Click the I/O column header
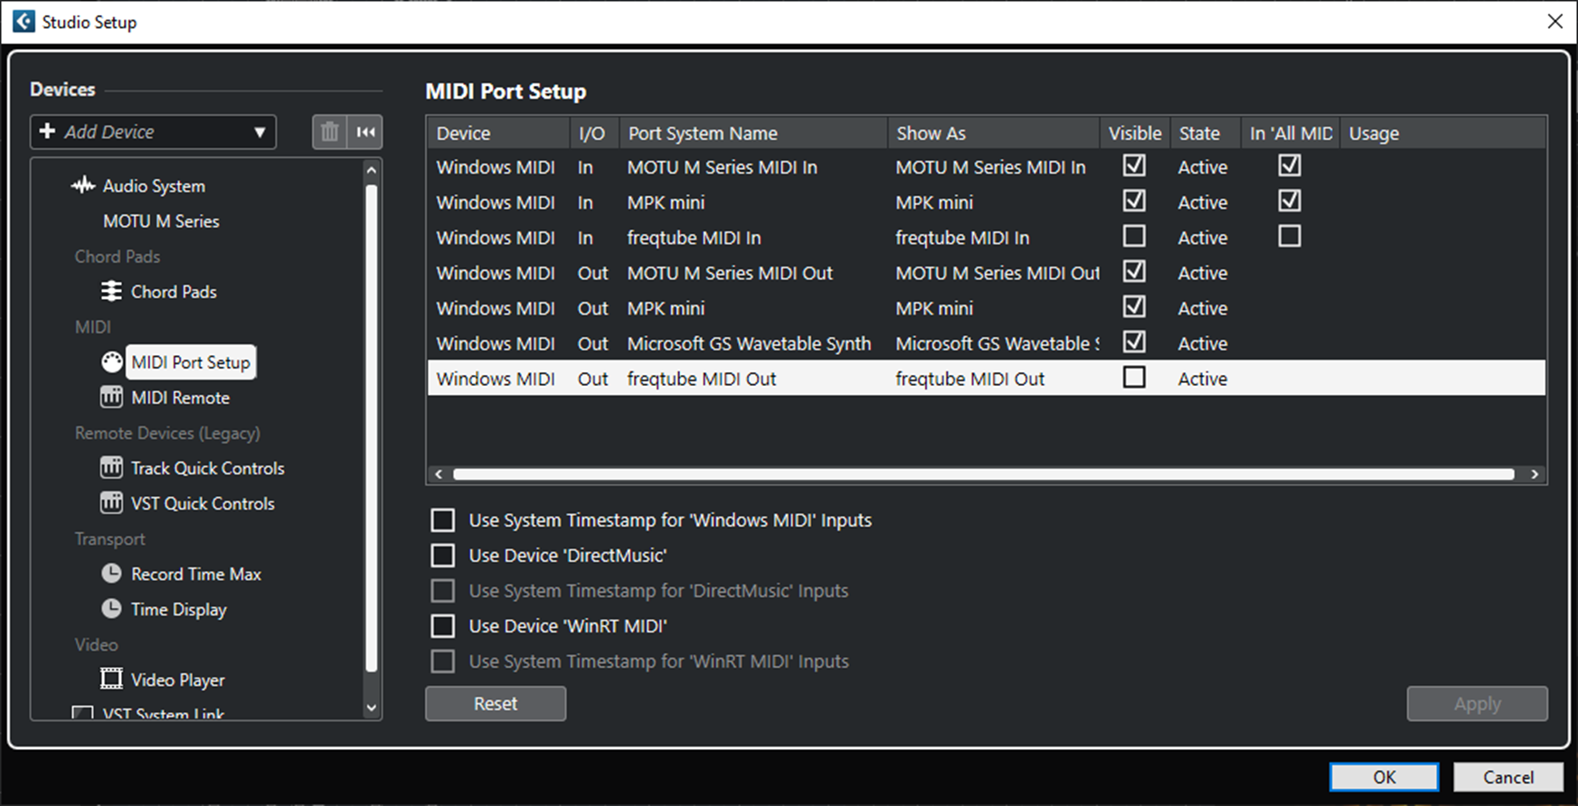1578x806 pixels. click(x=594, y=133)
